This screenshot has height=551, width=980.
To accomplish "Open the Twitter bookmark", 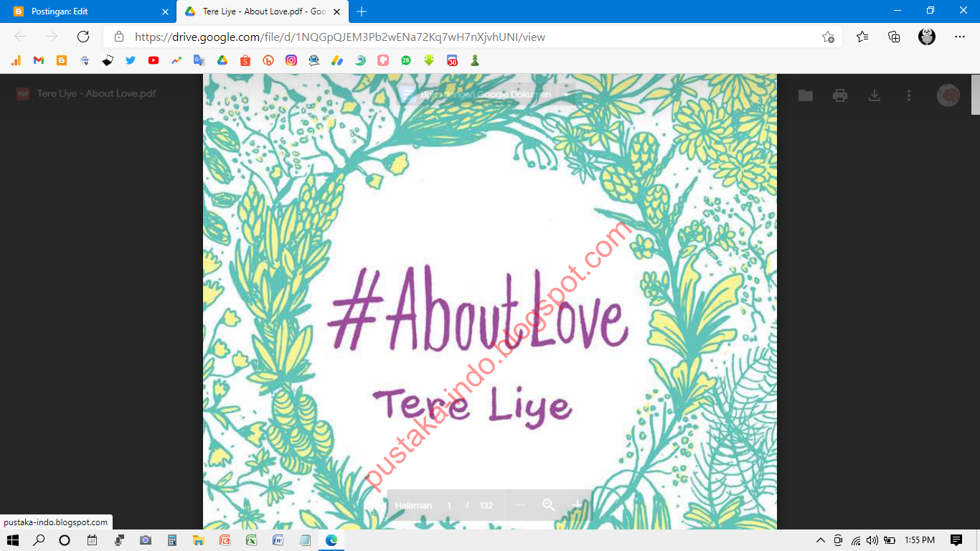I will click(131, 61).
